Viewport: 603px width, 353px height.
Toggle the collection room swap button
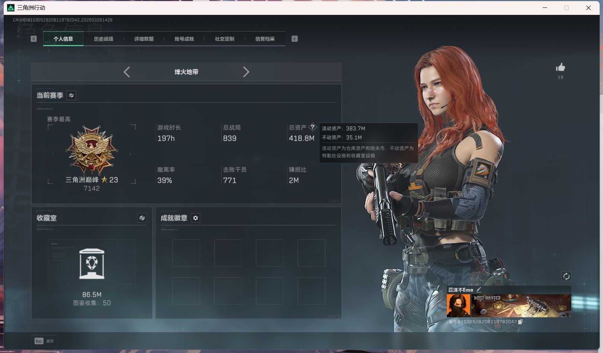[x=142, y=218]
